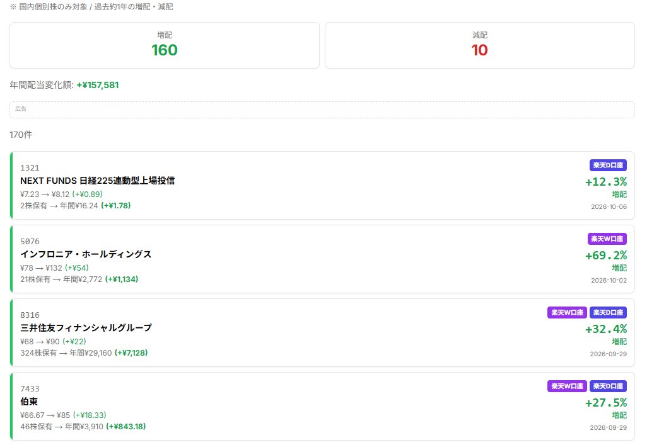This screenshot has width=659, height=445.
Task: Click stock code 5076
Action: point(30,242)
